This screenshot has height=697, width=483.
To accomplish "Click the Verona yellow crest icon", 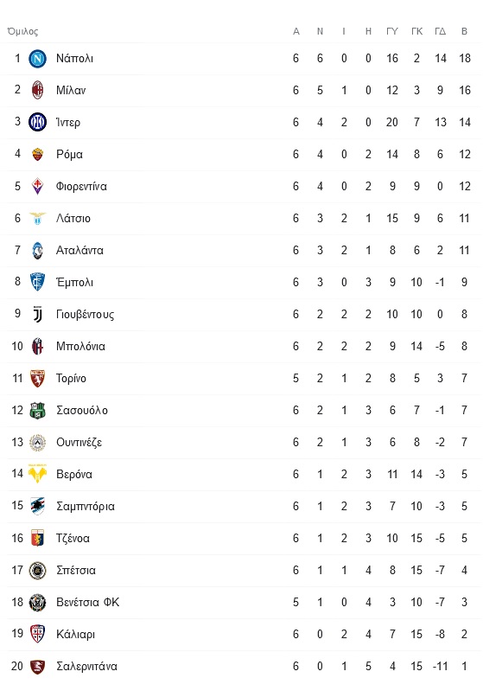I will tap(38, 474).
